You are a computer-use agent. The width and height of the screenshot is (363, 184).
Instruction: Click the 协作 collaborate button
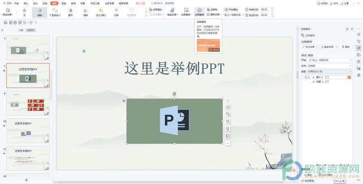(x=334, y=4)
